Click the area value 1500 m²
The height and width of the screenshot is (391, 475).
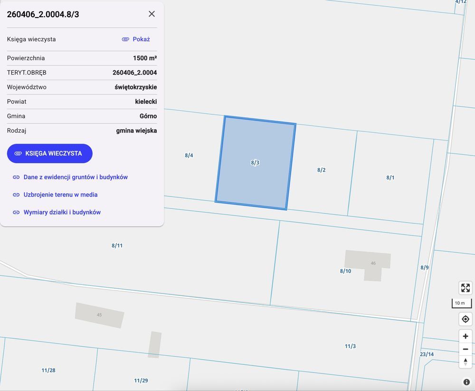coord(145,58)
